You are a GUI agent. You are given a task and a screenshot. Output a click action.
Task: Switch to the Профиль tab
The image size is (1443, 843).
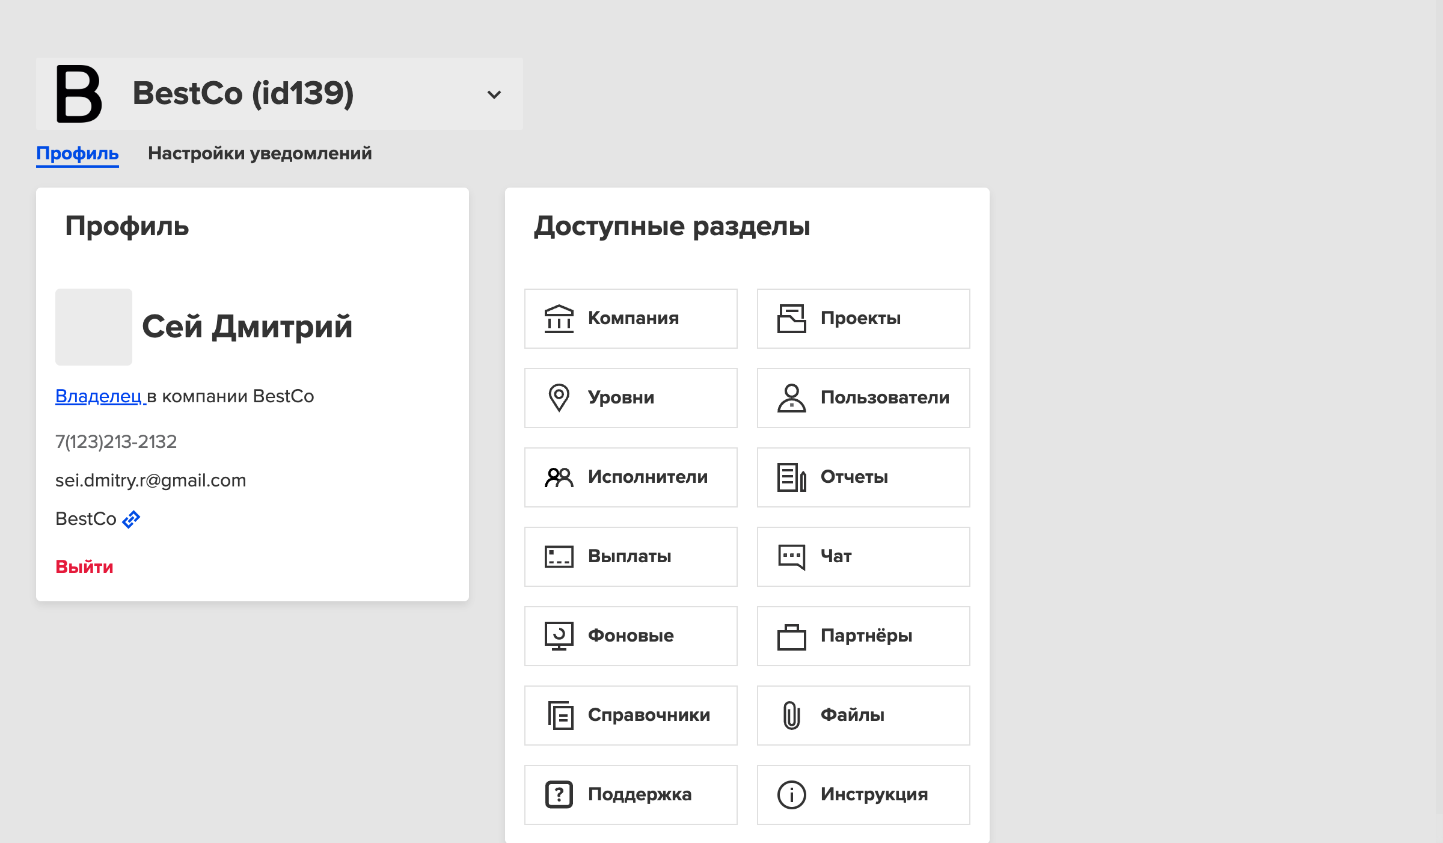point(78,153)
